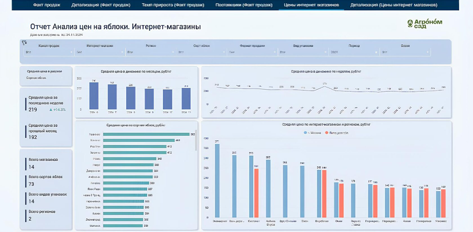
Task: Open the Поставщики (Факт продаж) tab
Action: 244,5
